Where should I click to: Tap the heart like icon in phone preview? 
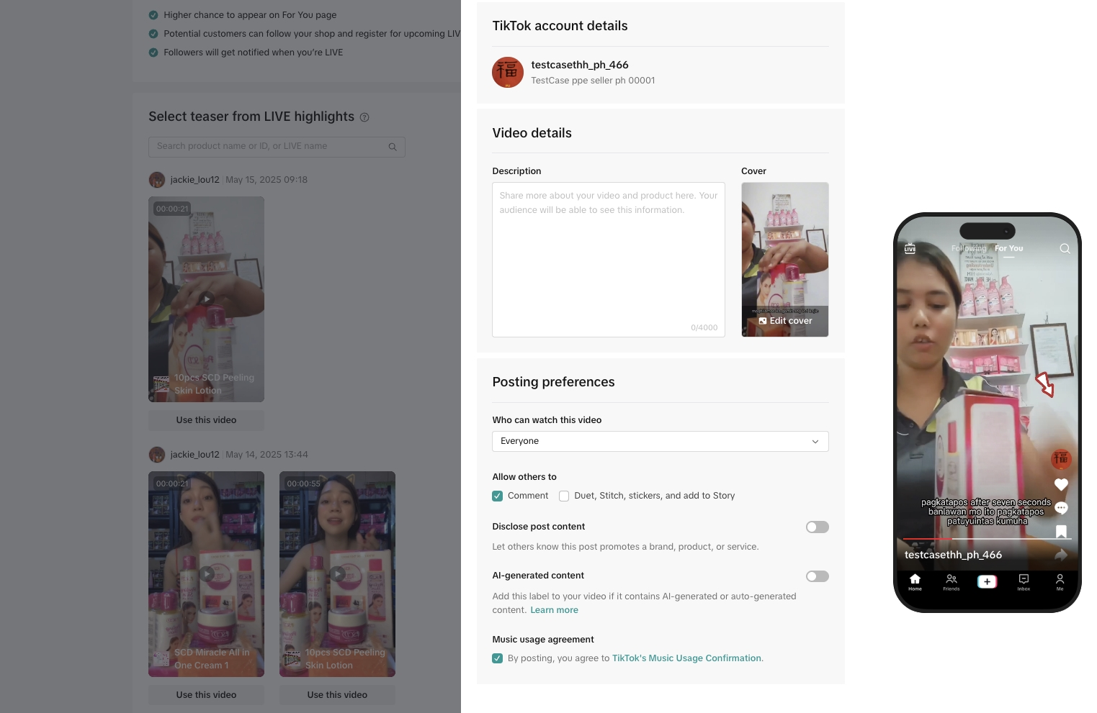point(1061,484)
